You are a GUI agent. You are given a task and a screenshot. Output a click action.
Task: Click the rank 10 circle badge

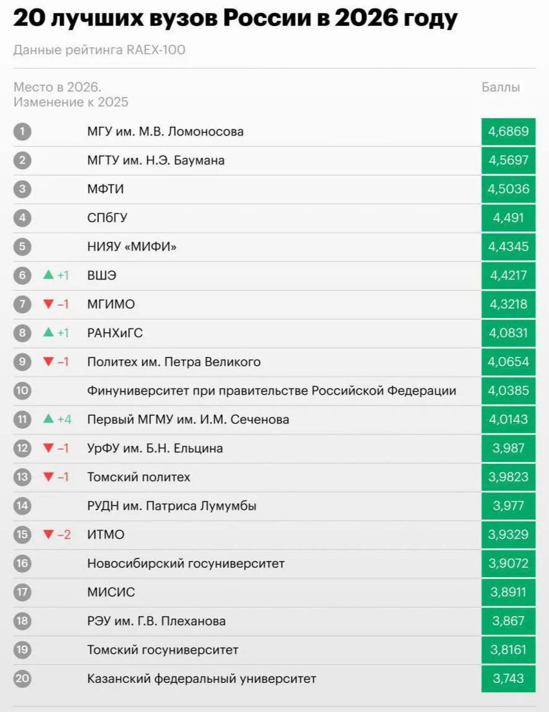22,390
